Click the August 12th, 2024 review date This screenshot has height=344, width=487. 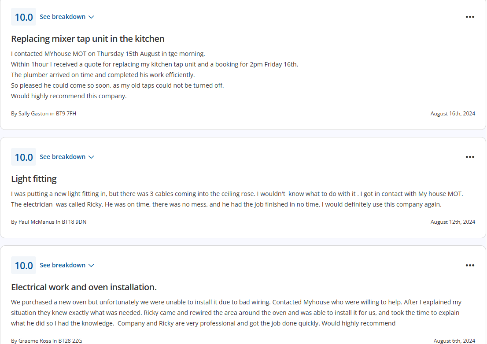point(453,222)
